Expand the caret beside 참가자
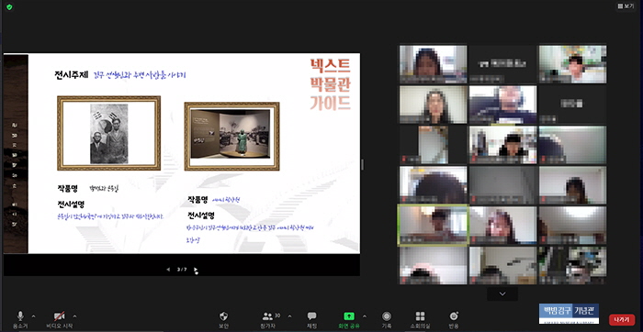 point(290,316)
